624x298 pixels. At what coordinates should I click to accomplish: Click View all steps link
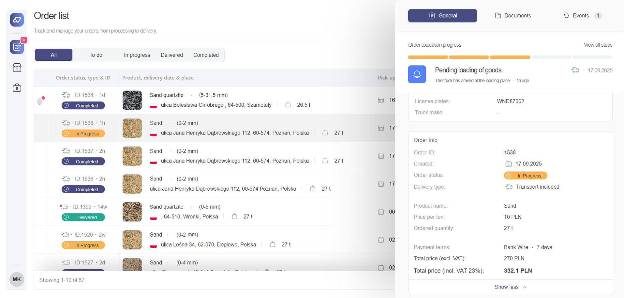pyautogui.click(x=598, y=45)
